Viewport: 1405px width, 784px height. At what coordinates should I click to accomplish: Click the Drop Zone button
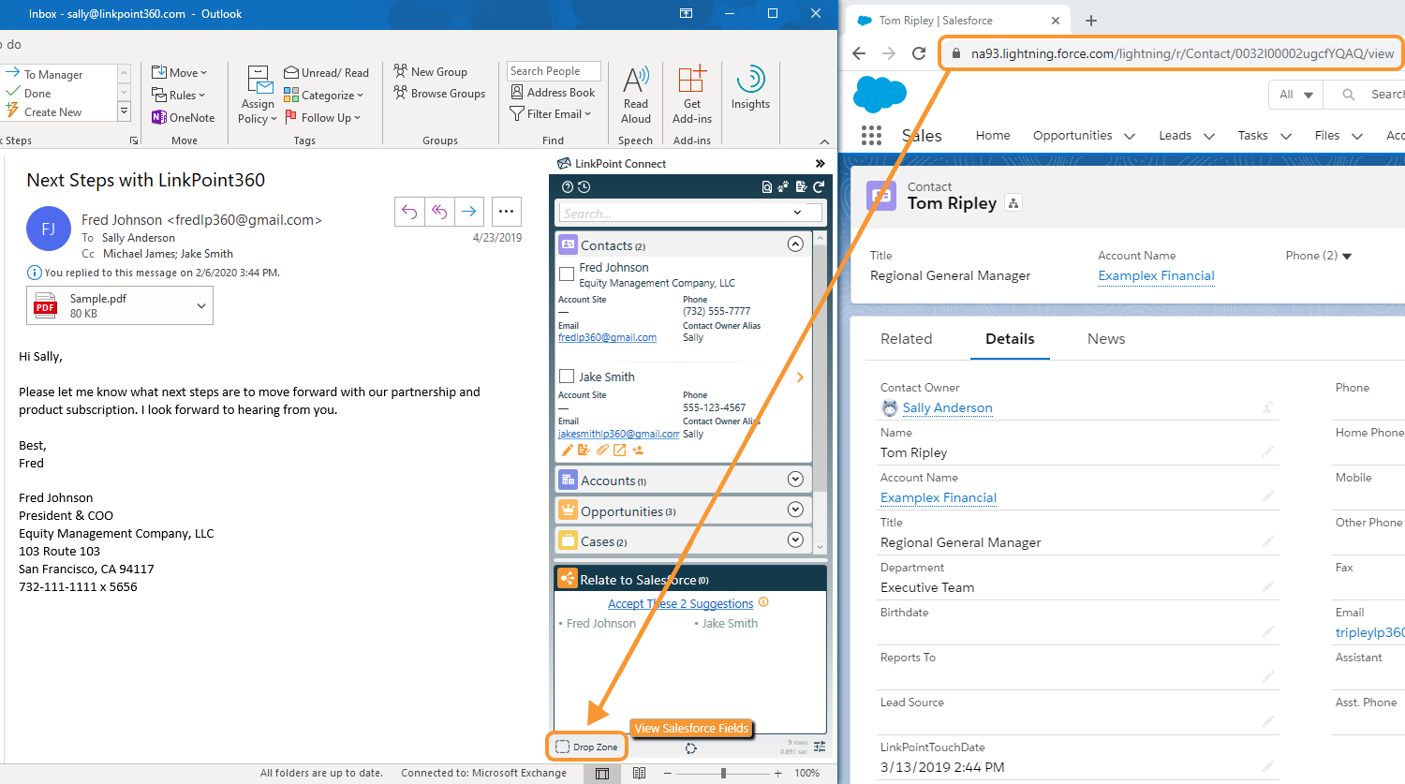click(586, 747)
